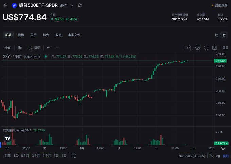Click the SPY · 1小时 · Backpack legend
Viewport: 231px width, 164px height.
[x=22, y=56]
